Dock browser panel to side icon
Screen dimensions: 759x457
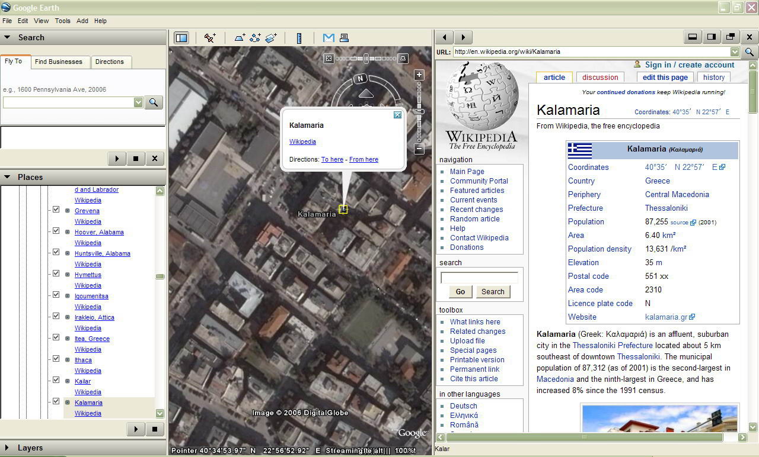pos(711,37)
